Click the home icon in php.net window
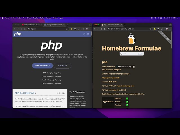Viewport: 180px width, 135px height. (25, 29)
